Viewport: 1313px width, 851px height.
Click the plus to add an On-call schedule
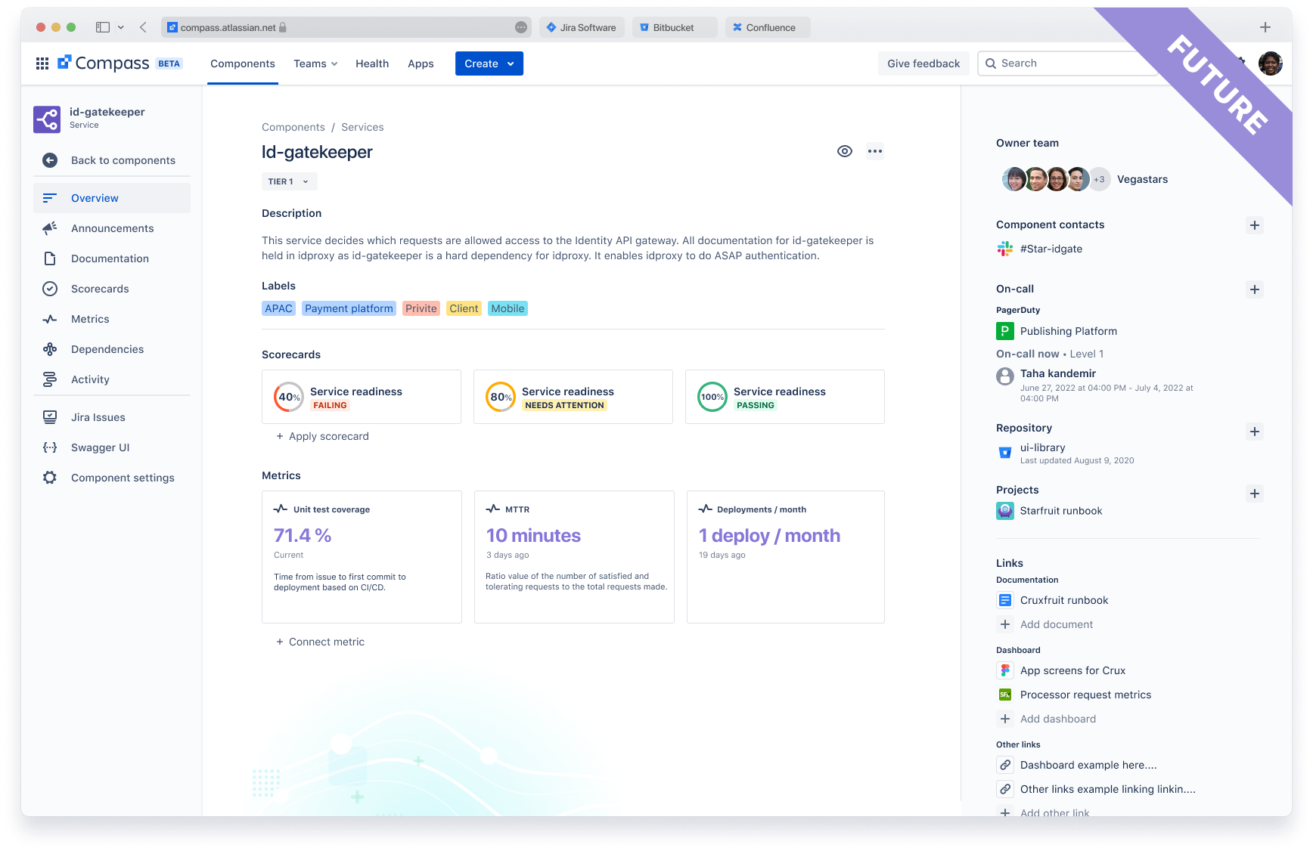[x=1255, y=289]
